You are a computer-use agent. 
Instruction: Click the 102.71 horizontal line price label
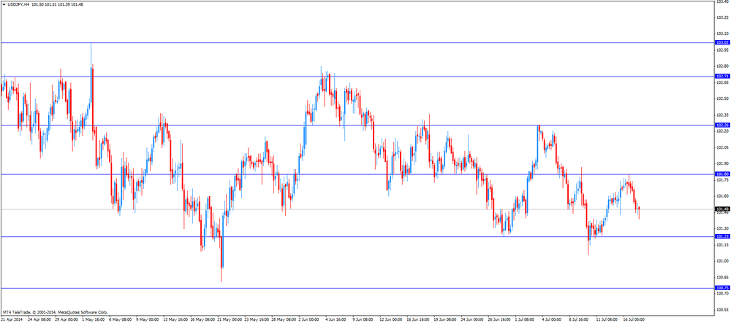(722, 77)
